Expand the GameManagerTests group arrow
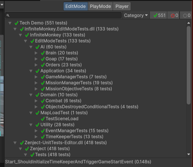The image size is (193, 167). tap(36, 77)
